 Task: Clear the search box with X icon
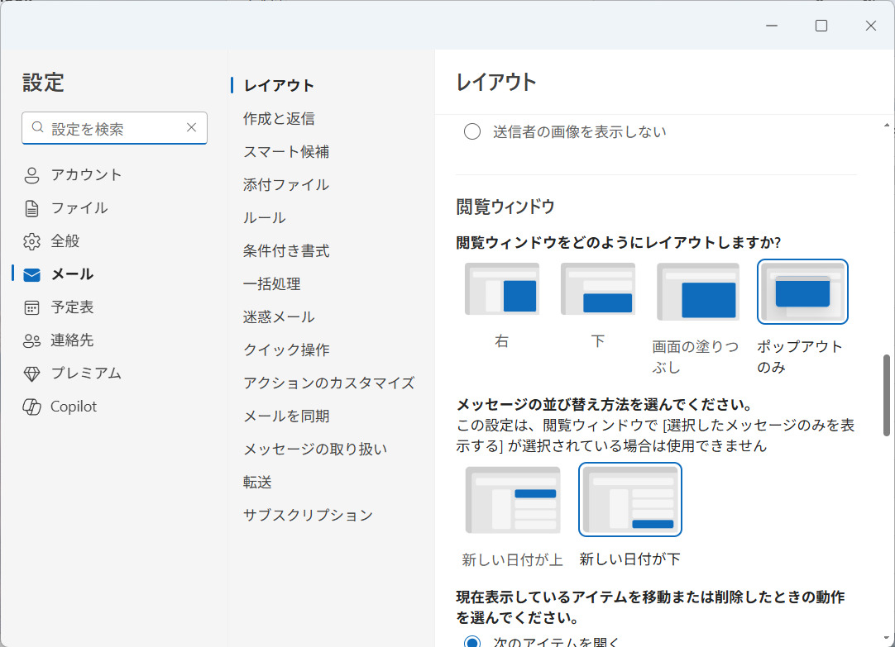click(x=191, y=128)
